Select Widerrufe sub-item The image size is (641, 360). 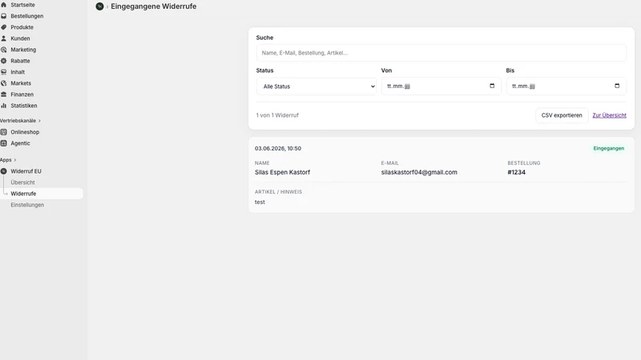(23, 194)
